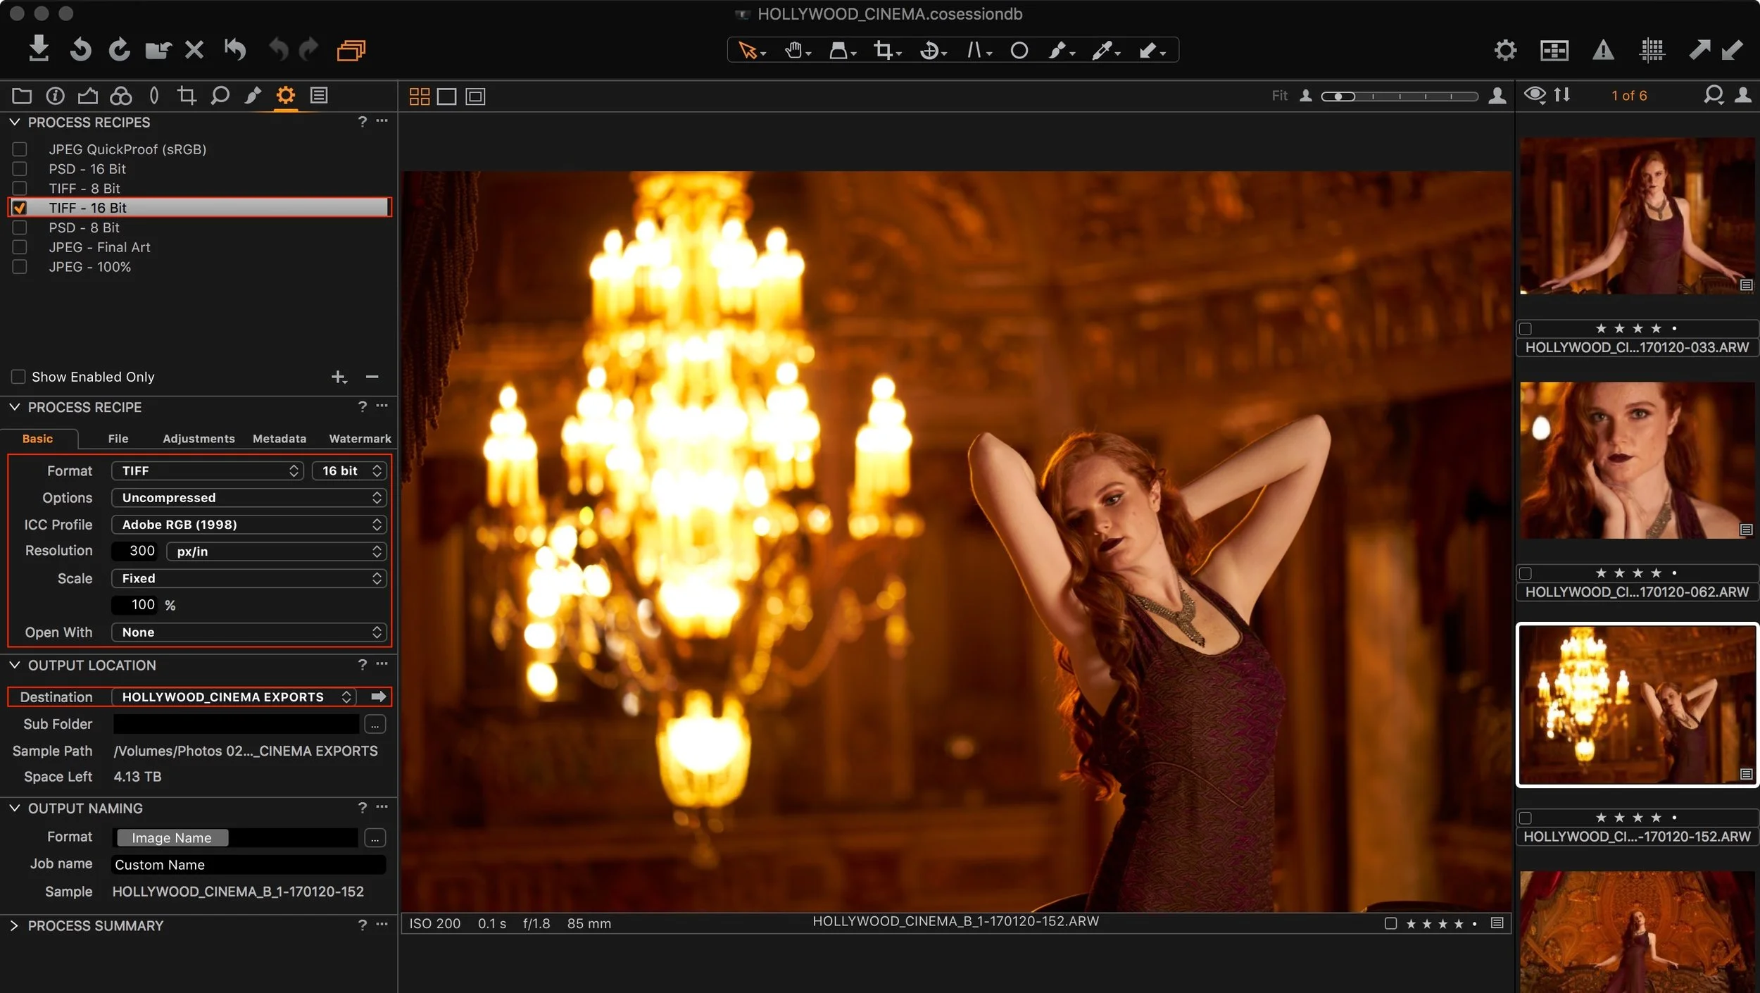
Task: Click the copy adjustments up-arrow icon
Action: 1699,49
